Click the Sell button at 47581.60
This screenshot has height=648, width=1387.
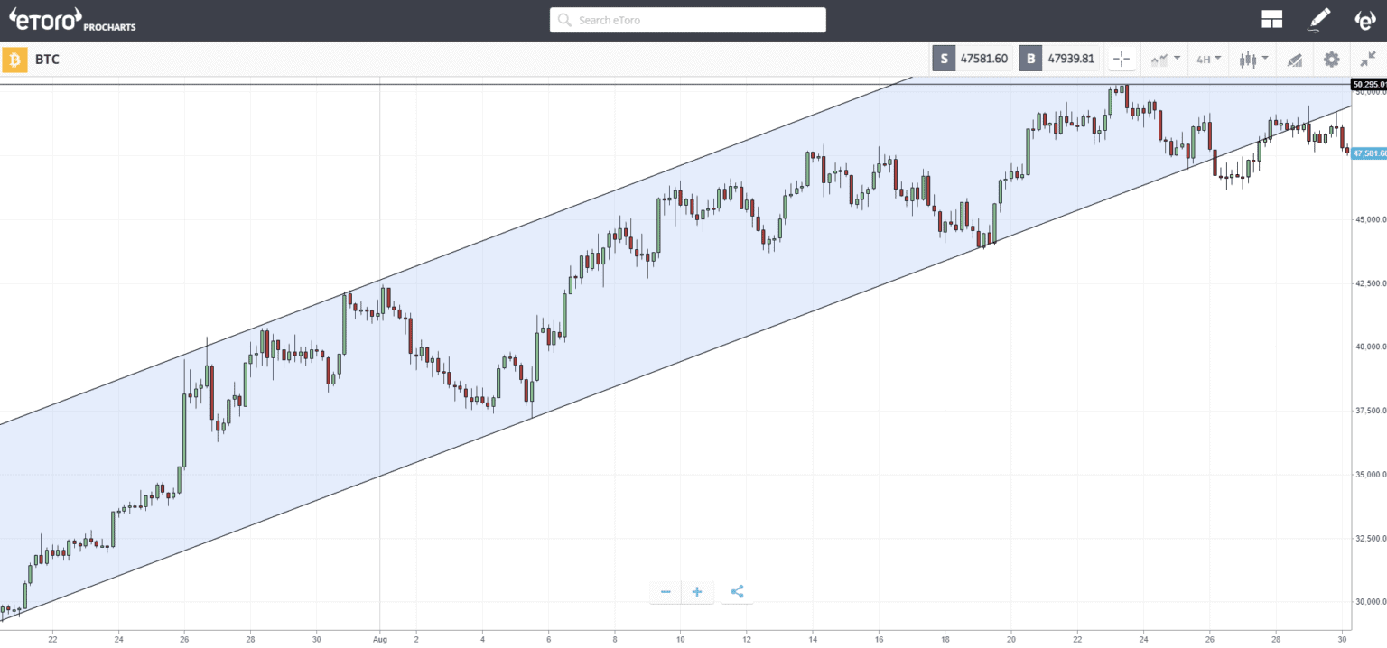pyautogui.click(x=973, y=59)
